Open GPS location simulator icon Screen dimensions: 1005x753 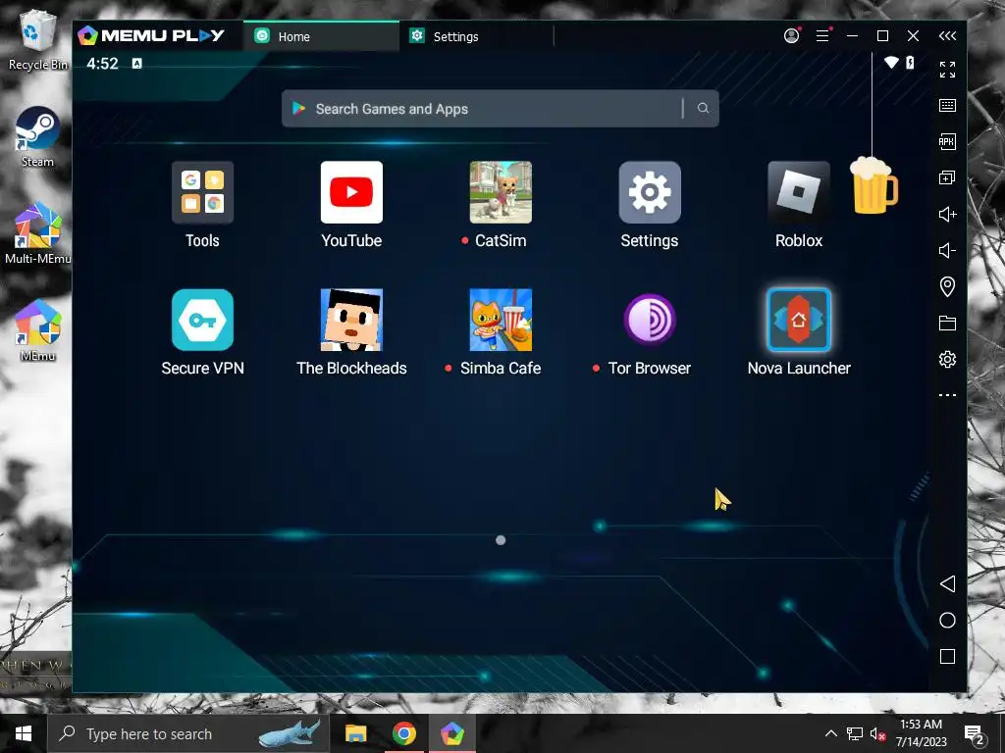pos(947,286)
